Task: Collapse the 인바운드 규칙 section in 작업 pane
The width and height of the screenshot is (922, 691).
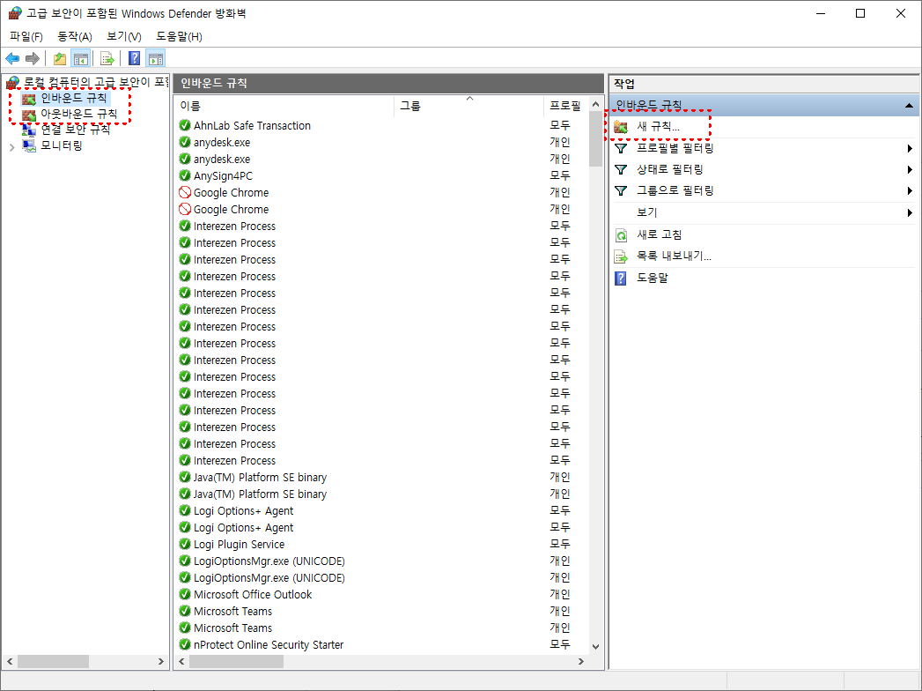Action: tap(908, 104)
